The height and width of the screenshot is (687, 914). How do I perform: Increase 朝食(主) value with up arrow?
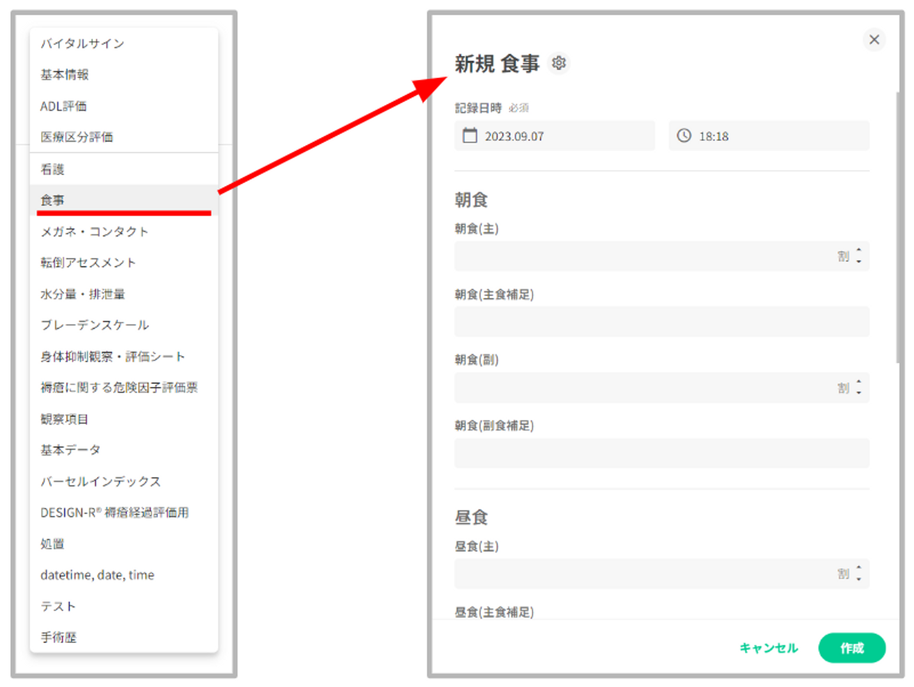pyautogui.click(x=859, y=250)
